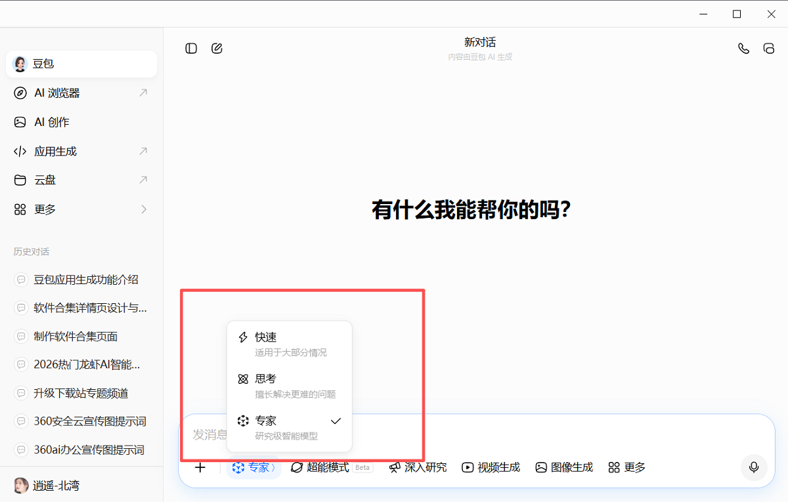Click the plus icon to add attachment

[200, 467]
